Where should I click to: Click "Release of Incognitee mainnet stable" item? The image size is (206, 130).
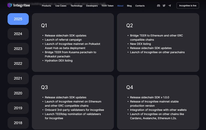tap(154, 103)
